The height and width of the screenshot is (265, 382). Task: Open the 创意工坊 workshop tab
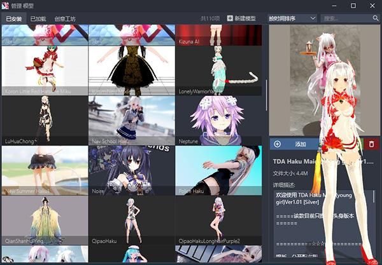click(65, 18)
